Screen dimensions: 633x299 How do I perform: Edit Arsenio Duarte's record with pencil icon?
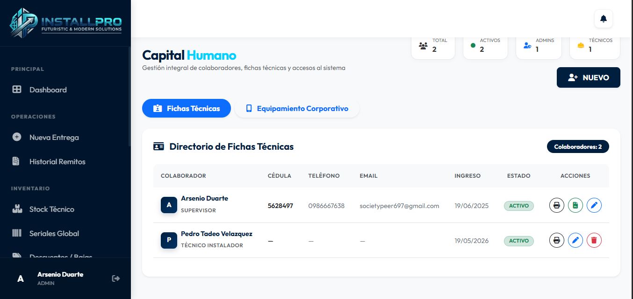click(594, 205)
